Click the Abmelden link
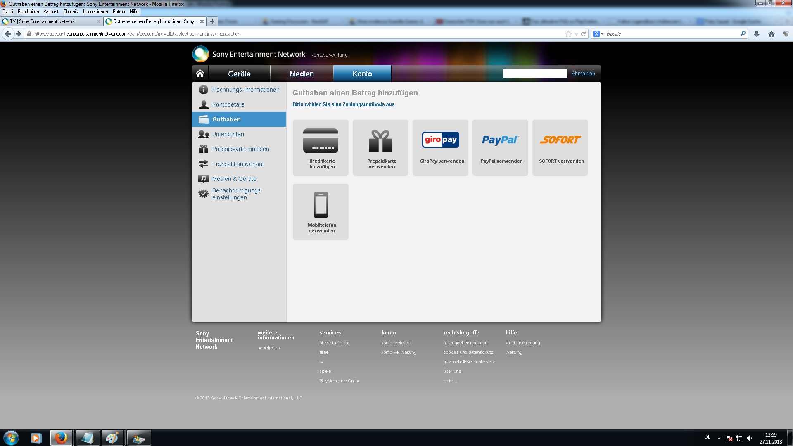793x446 pixels. (583, 74)
